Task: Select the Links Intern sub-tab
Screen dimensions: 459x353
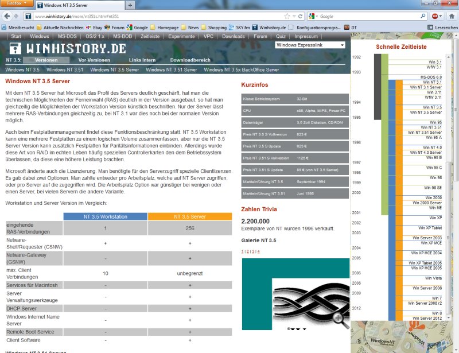Action: tap(142, 60)
